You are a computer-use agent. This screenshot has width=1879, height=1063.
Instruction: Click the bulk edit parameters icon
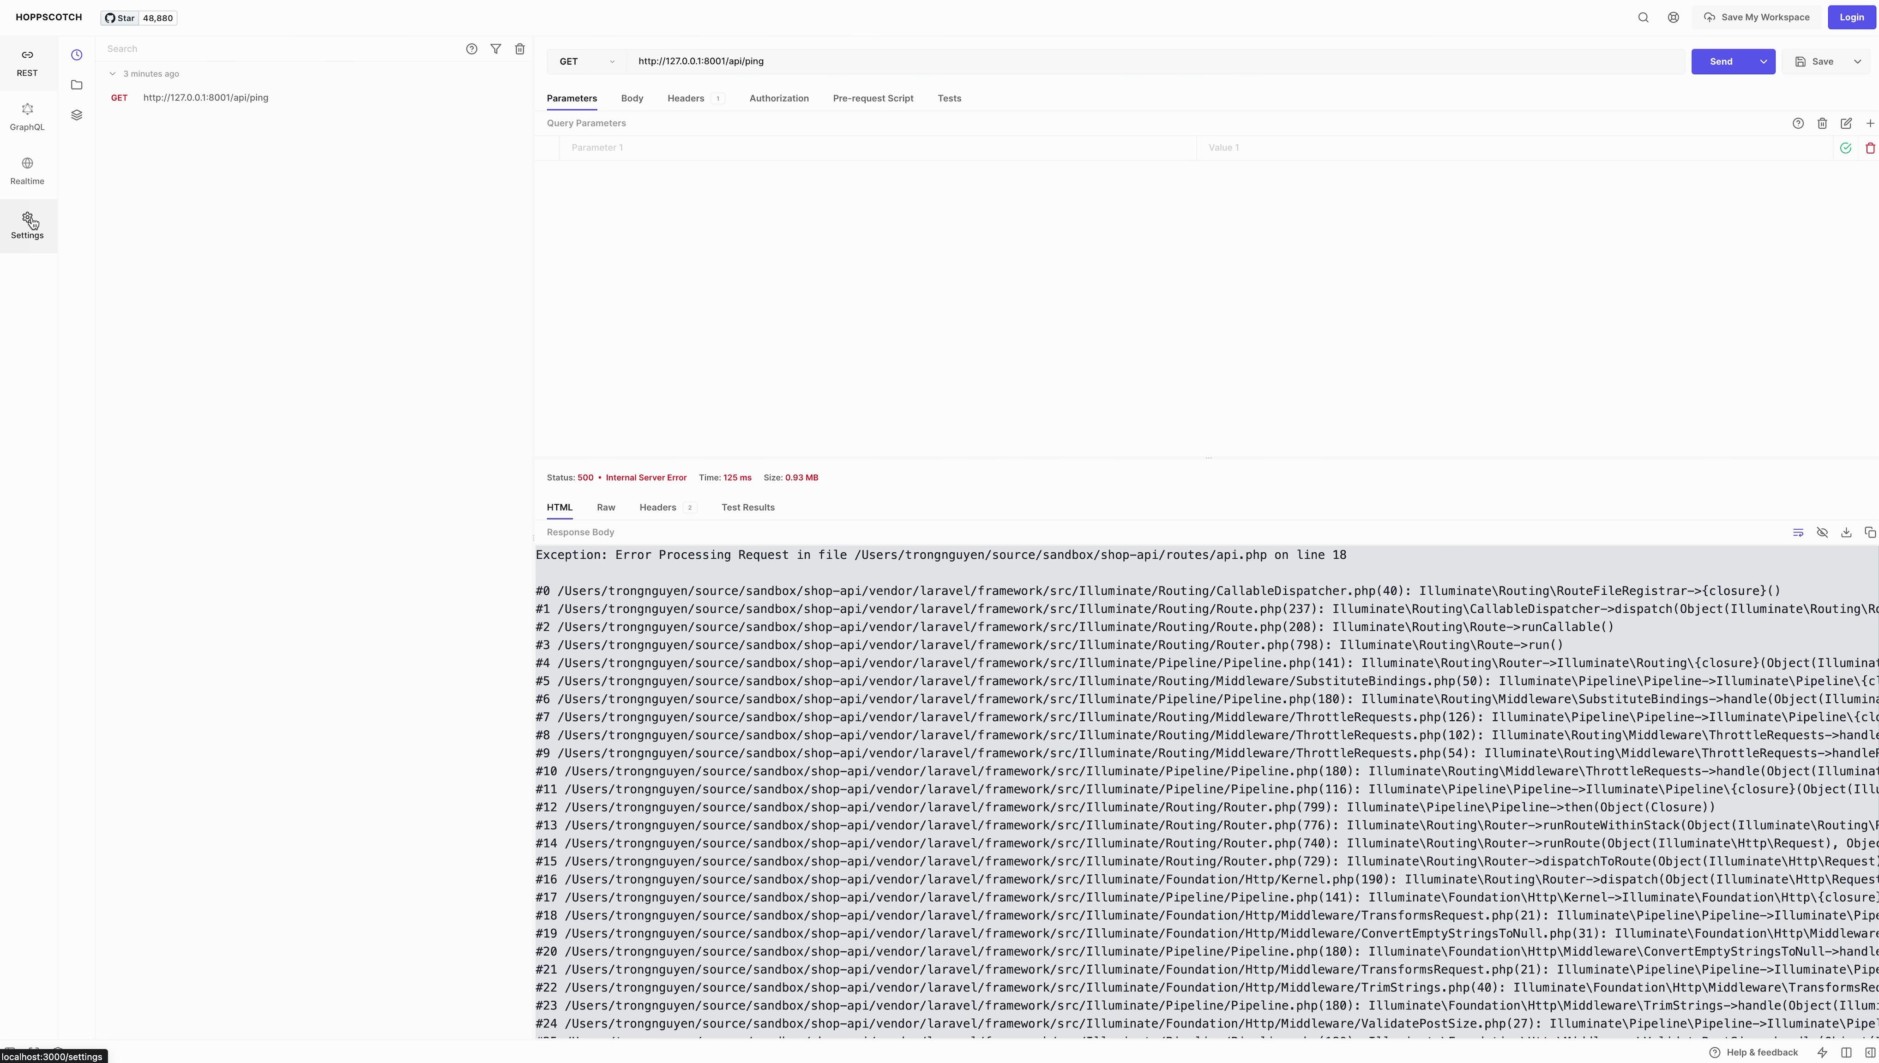click(x=1846, y=123)
